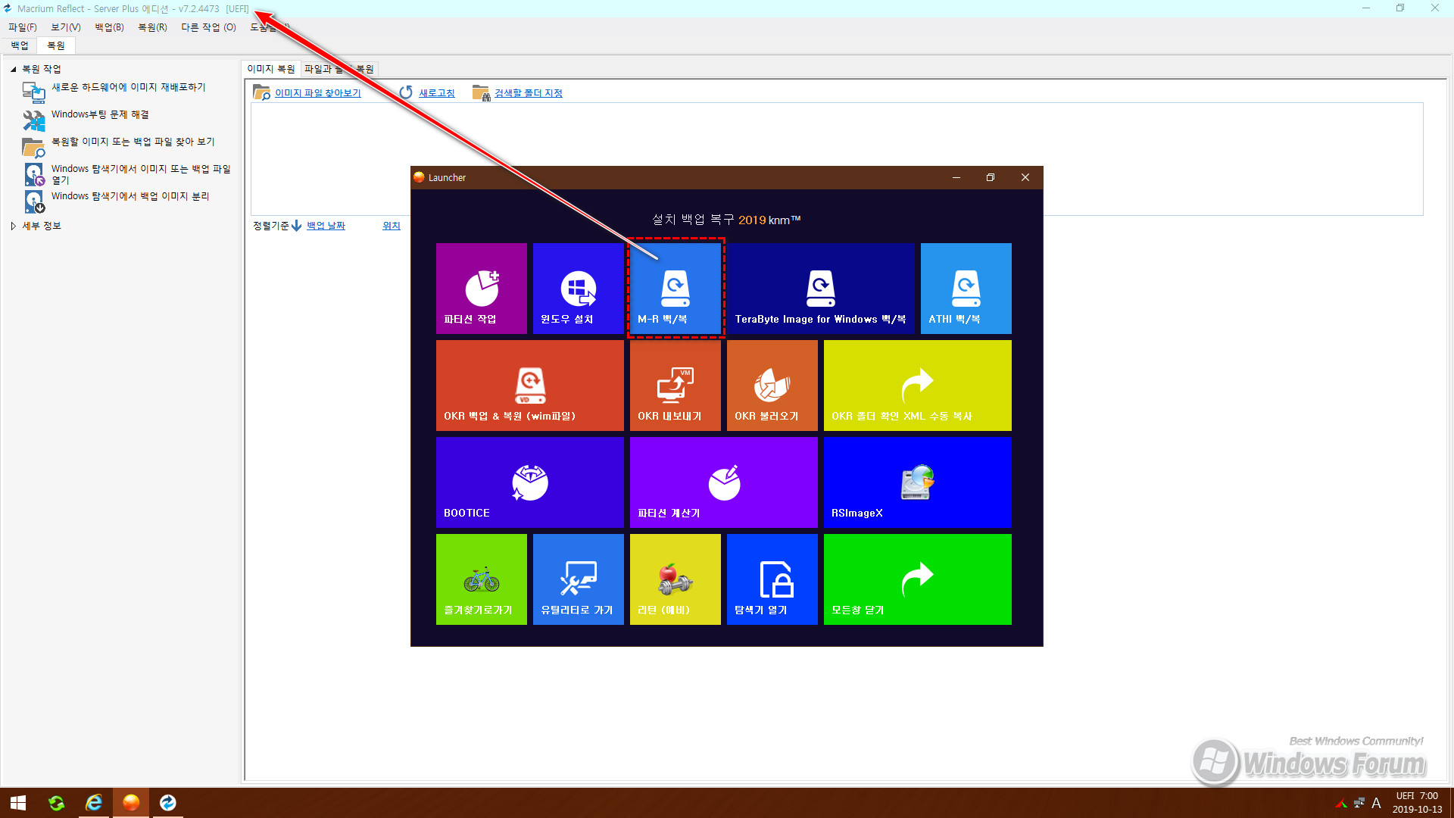
Task: Open the 파티션 계산기 tile
Action: pyautogui.click(x=723, y=482)
